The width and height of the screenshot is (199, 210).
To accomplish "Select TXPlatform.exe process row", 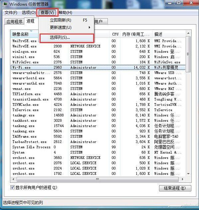I will click(98, 94).
